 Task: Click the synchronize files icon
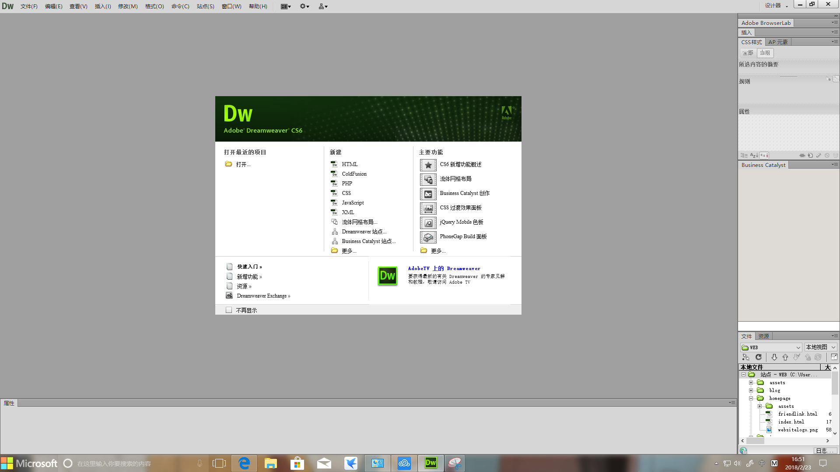818,357
